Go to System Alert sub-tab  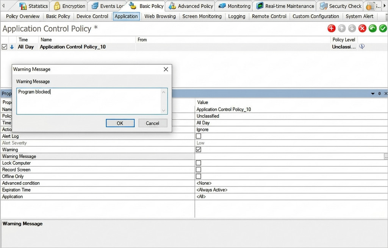(359, 16)
